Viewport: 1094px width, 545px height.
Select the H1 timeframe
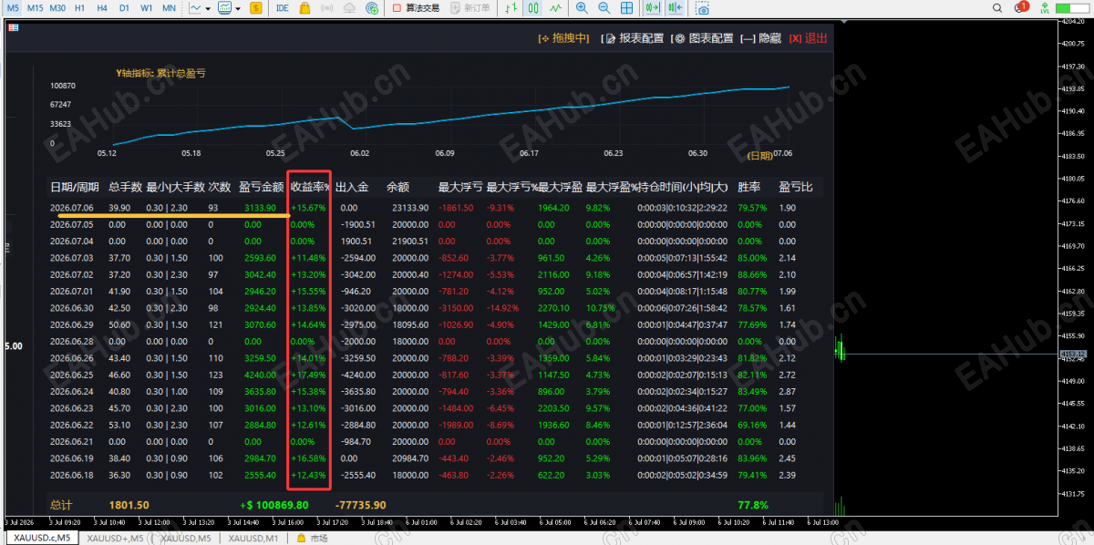point(80,7)
